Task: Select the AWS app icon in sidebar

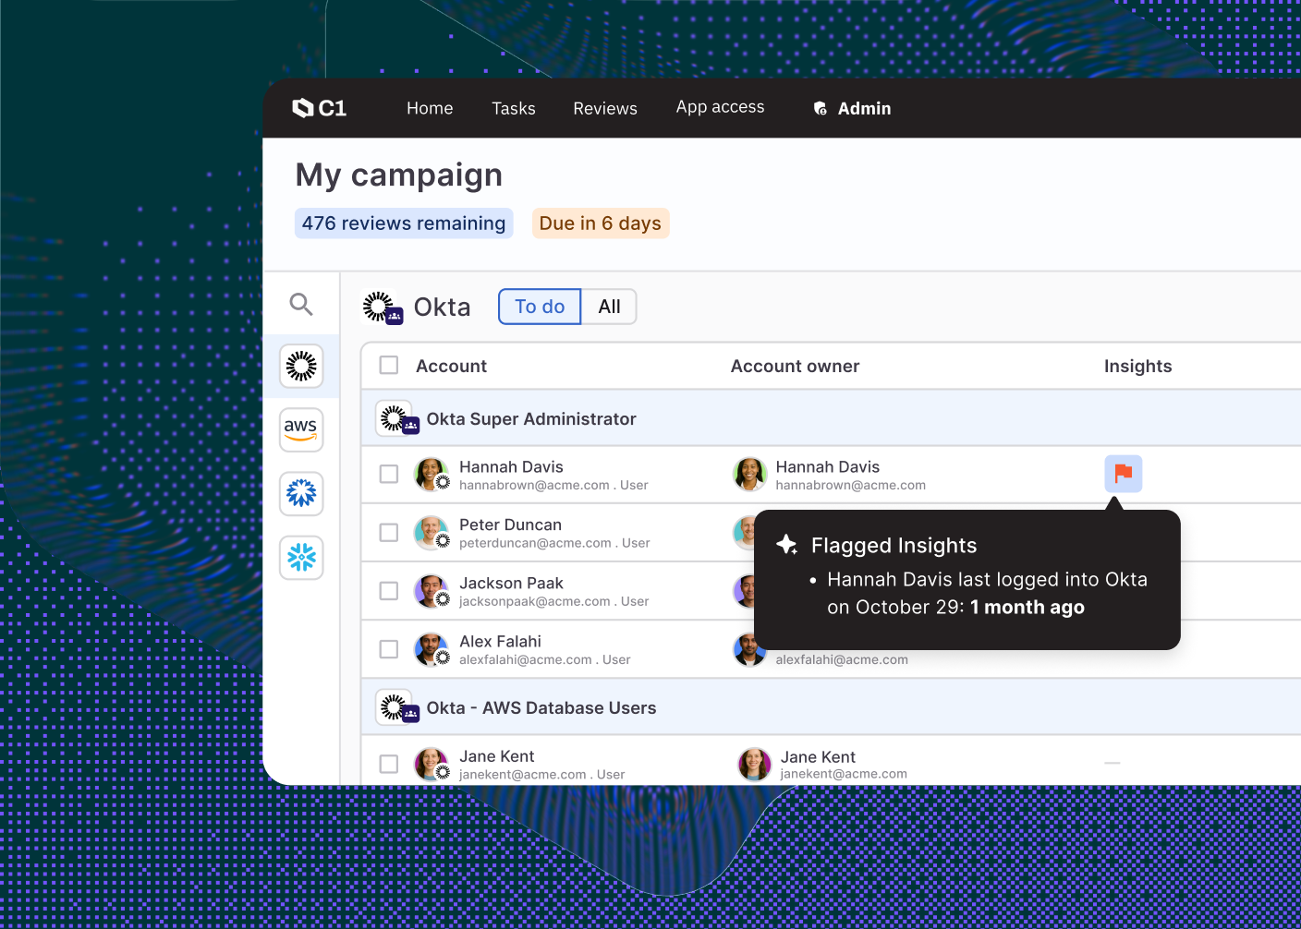Action: coord(301,429)
